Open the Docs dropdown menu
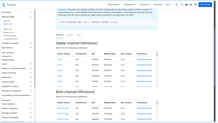Screen dimensions: 218x123 (168, 5)
